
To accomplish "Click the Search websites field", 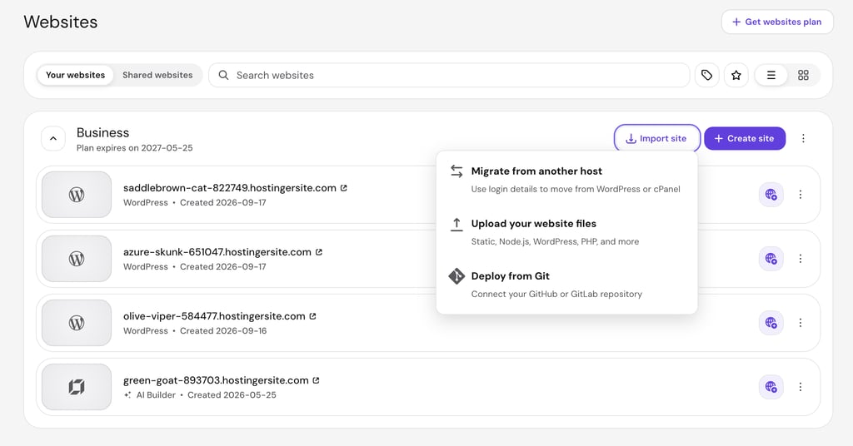I will click(x=449, y=75).
